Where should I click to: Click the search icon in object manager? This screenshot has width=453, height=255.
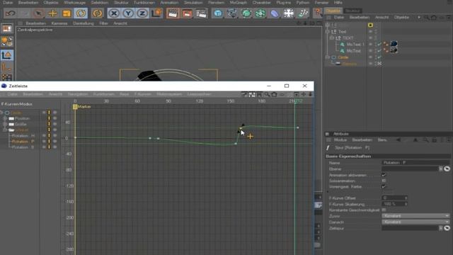click(x=426, y=18)
